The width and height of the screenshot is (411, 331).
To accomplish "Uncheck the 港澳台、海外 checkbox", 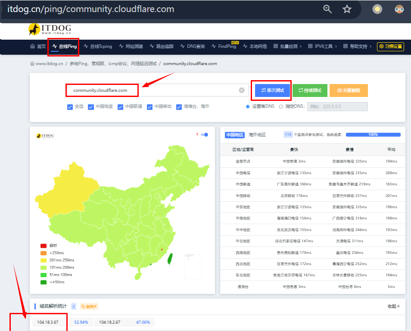I will point(179,107).
